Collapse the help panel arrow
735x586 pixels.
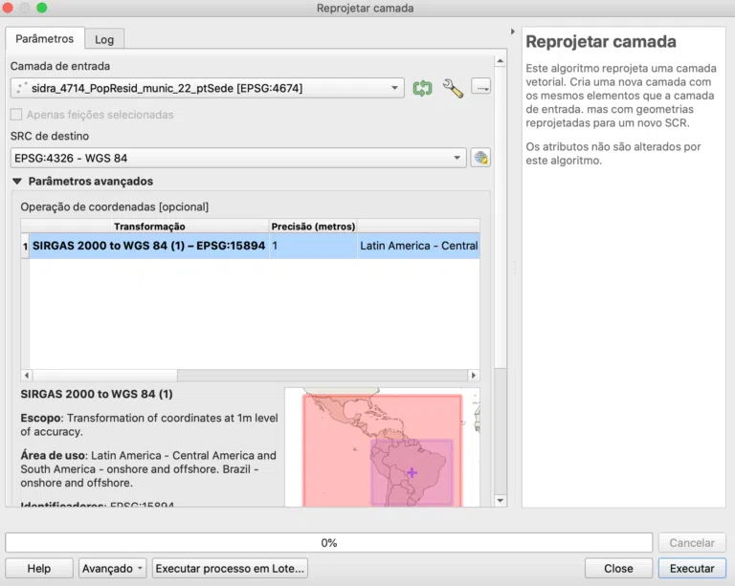click(512, 32)
